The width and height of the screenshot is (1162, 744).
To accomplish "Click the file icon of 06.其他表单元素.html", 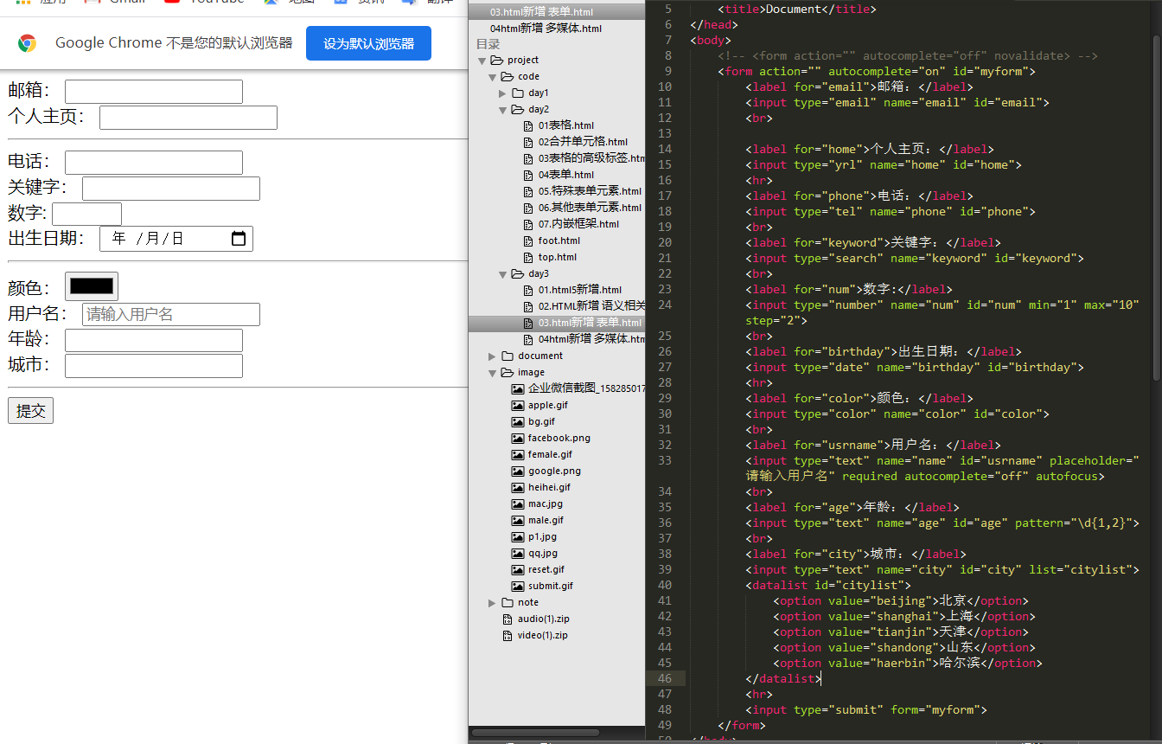I will (x=529, y=208).
